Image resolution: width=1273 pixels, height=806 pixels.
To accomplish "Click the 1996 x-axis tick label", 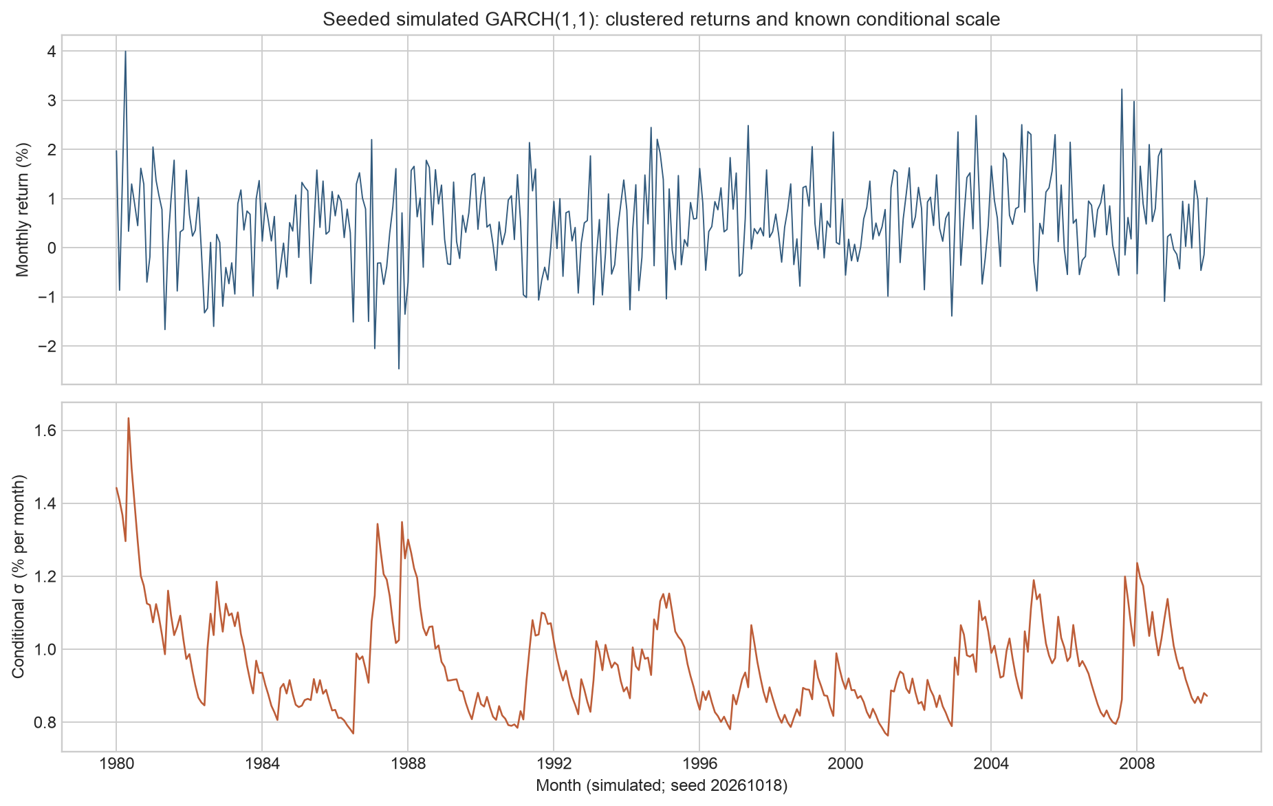I will click(x=699, y=765).
